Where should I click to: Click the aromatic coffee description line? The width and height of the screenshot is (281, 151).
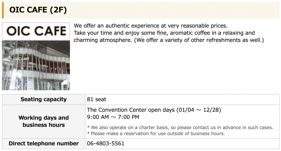164,33
